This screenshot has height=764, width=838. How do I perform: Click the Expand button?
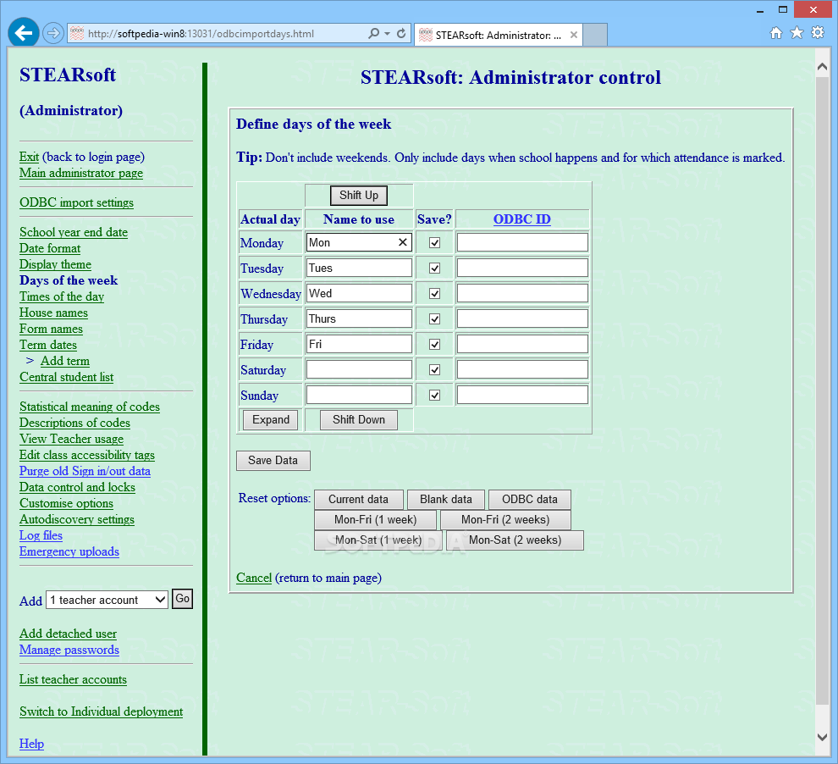270,420
